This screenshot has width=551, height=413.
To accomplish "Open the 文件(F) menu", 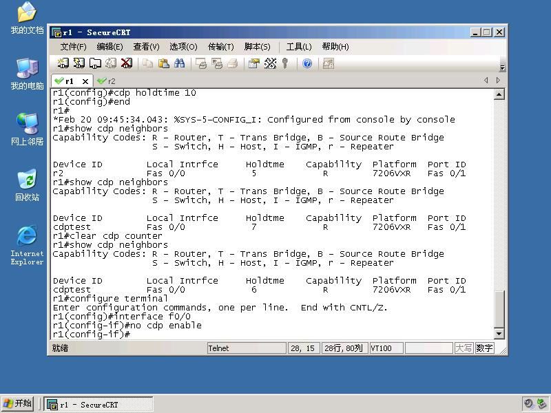I will click(x=73, y=47).
